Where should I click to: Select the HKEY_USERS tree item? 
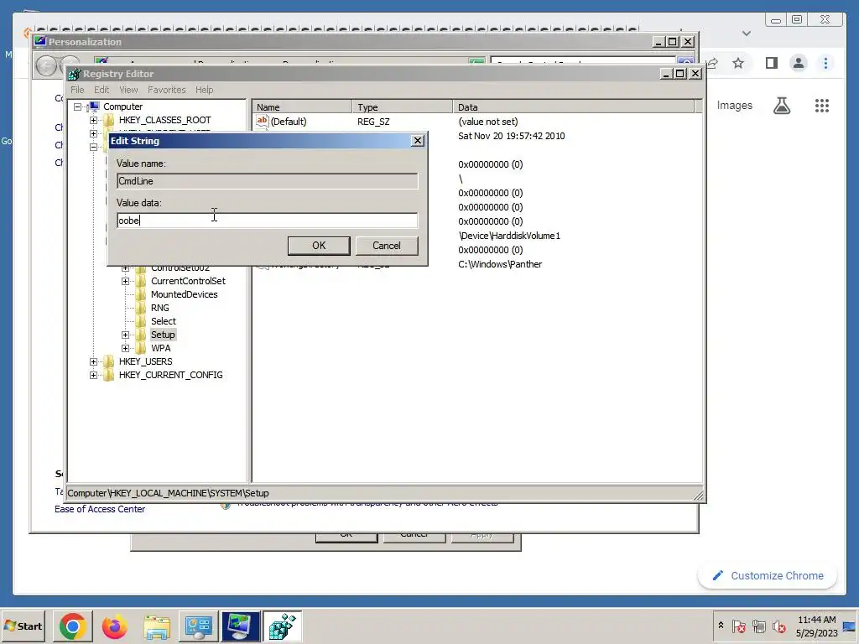145,361
